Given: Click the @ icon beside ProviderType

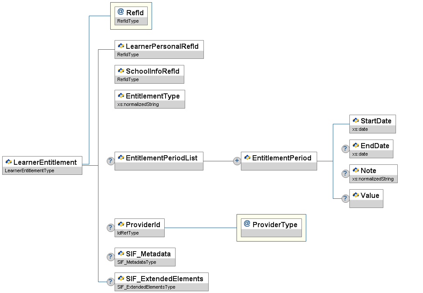Looking at the screenshot, I should [x=247, y=224].
